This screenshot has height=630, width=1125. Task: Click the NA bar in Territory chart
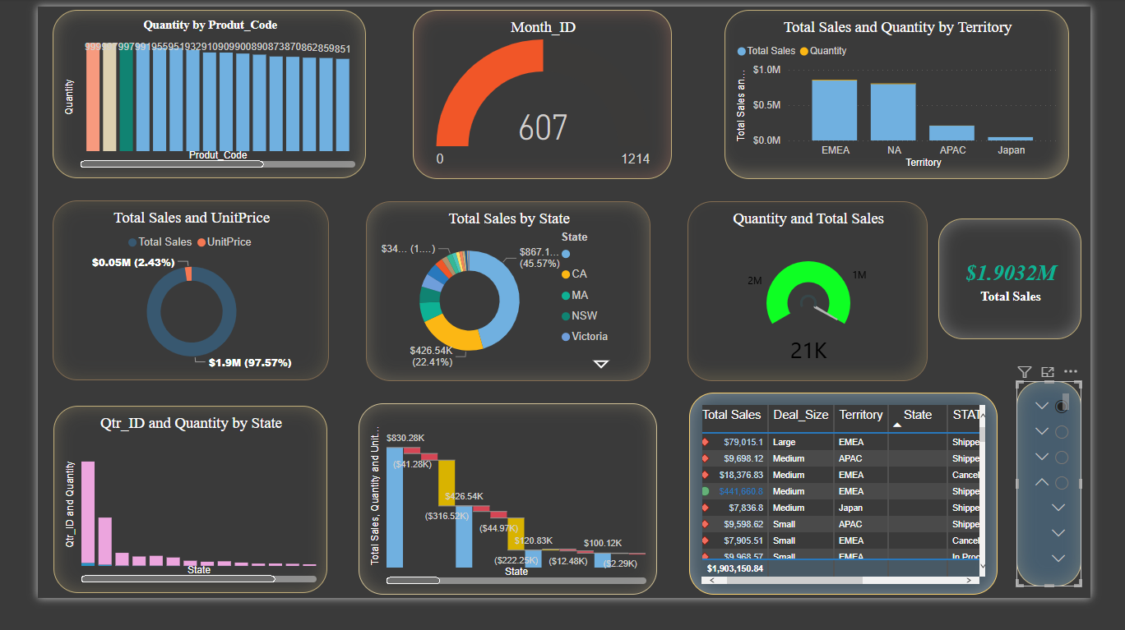(x=893, y=112)
